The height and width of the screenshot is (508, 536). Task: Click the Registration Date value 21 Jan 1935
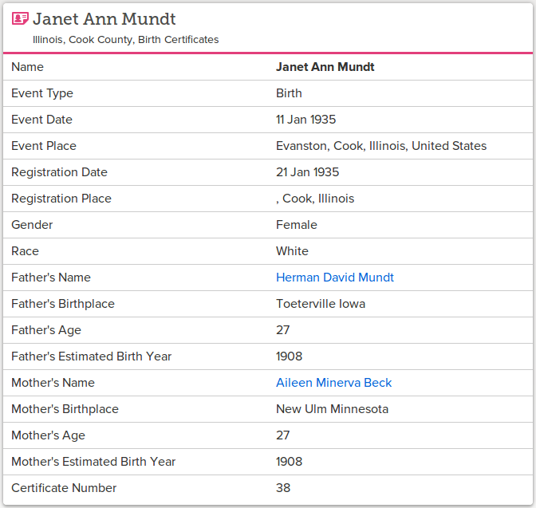pyautogui.click(x=307, y=172)
